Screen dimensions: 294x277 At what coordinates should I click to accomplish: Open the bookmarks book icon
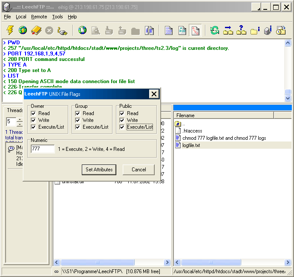[x=36, y=30]
